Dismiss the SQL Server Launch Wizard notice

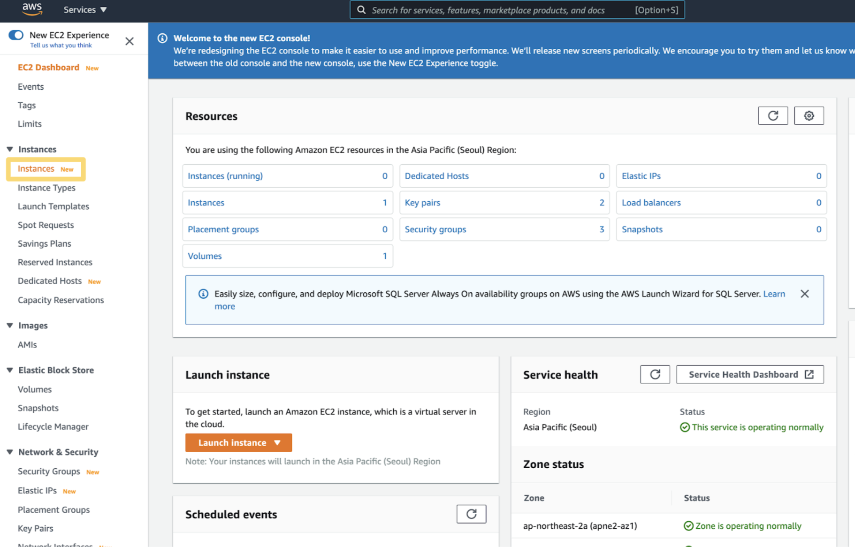coord(805,294)
